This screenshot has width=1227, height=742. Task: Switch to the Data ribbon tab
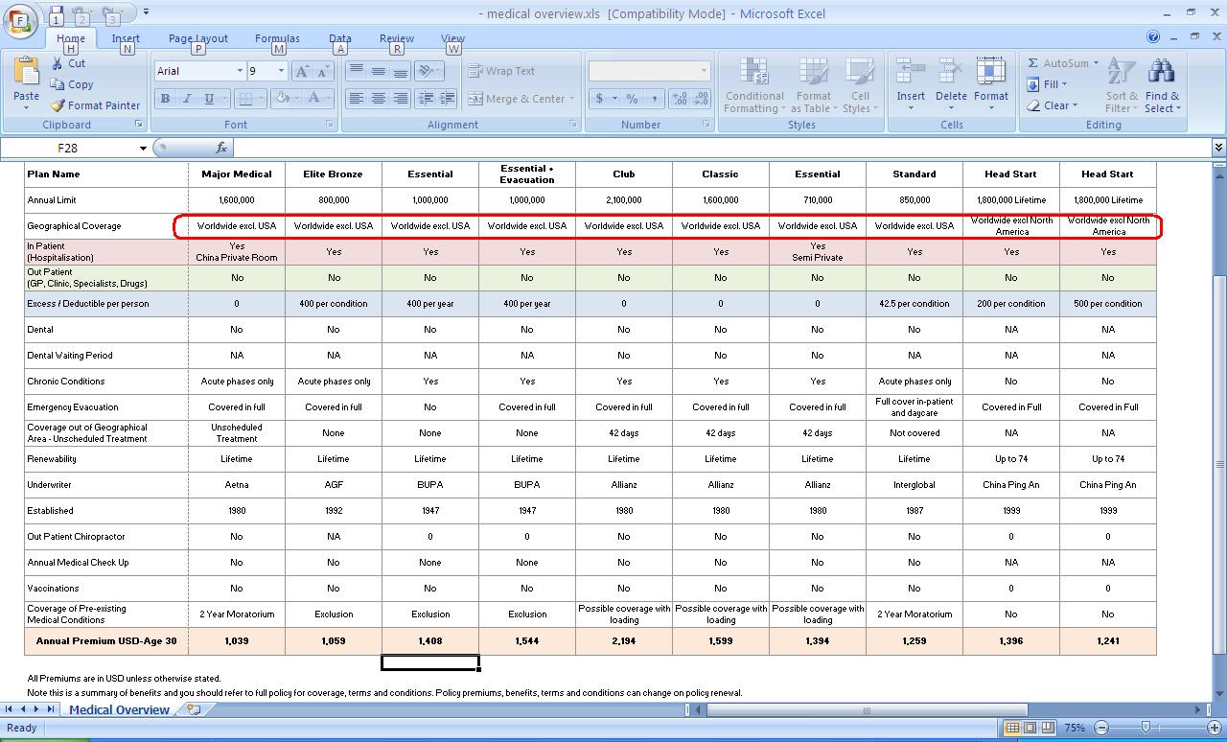tap(340, 38)
